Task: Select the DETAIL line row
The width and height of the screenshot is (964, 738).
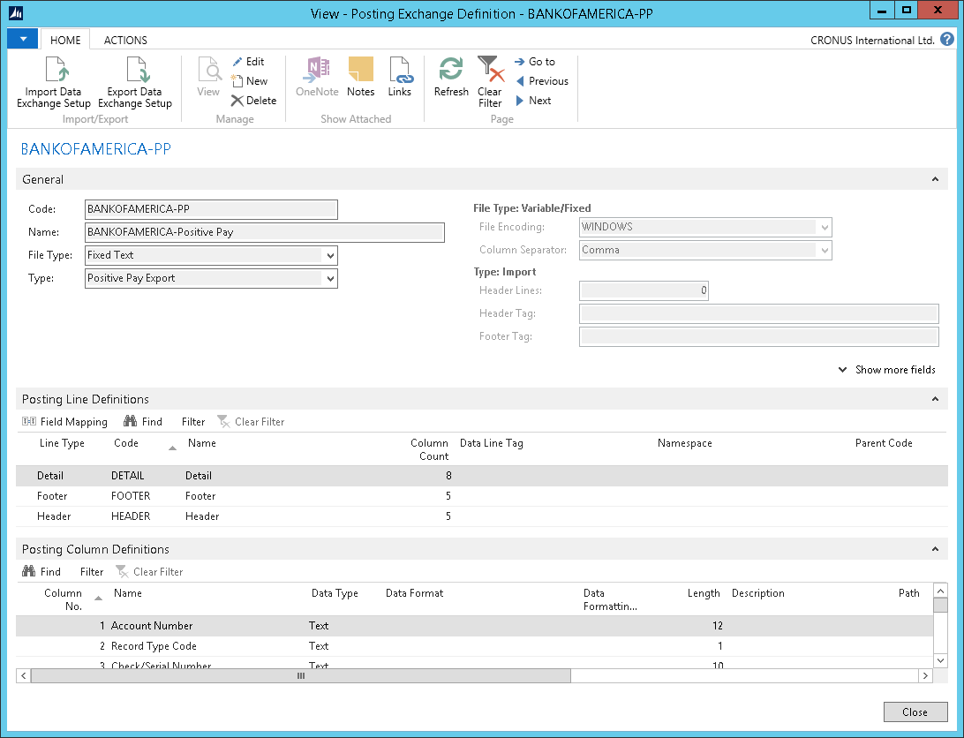Action: pos(481,476)
